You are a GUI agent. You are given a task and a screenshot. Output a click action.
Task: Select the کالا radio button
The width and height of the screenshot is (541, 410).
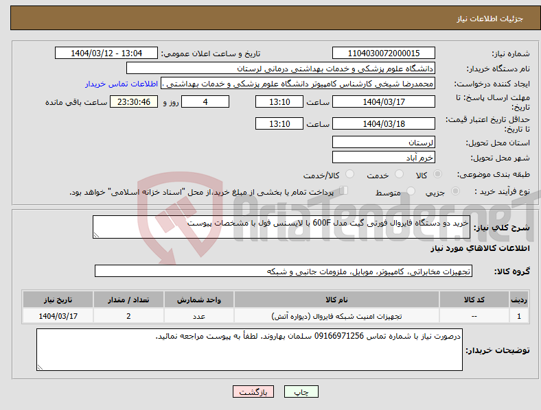437,174
